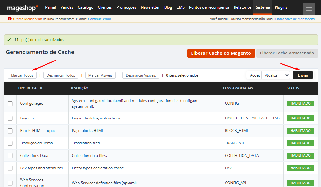Open the Catálogo menu

point(86,7)
